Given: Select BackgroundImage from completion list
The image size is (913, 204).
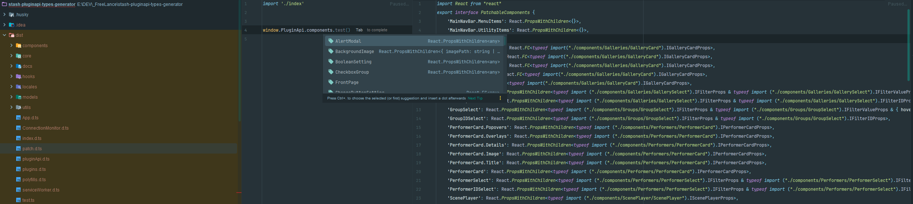Looking at the screenshot, I should point(354,52).
